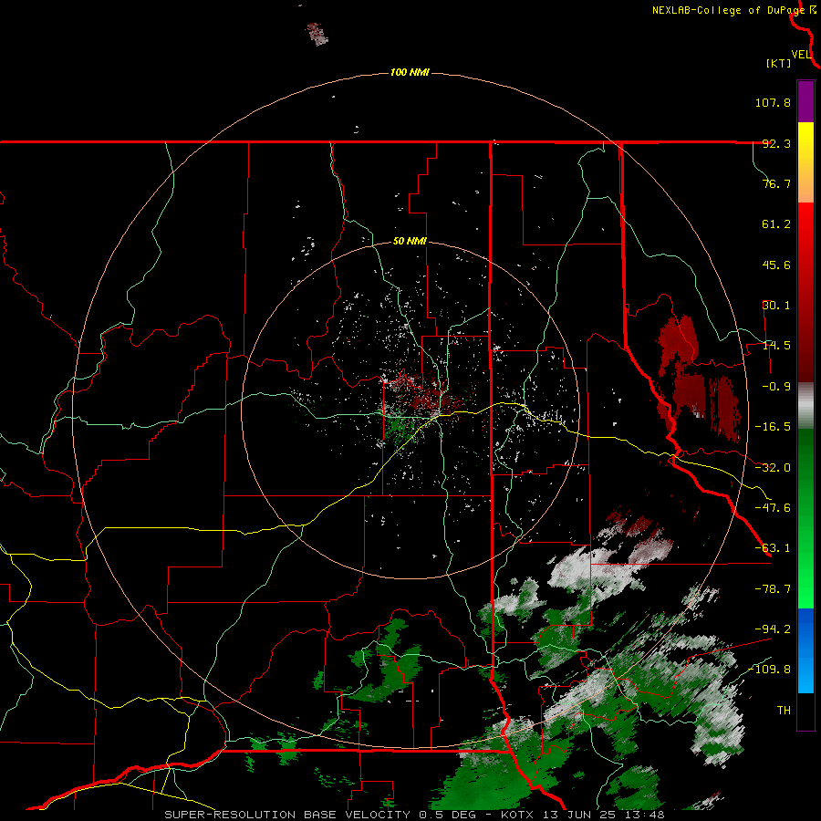Select the 92.3 scale value
Viewport: 821px width, 821px height.
tap(776, 143)
